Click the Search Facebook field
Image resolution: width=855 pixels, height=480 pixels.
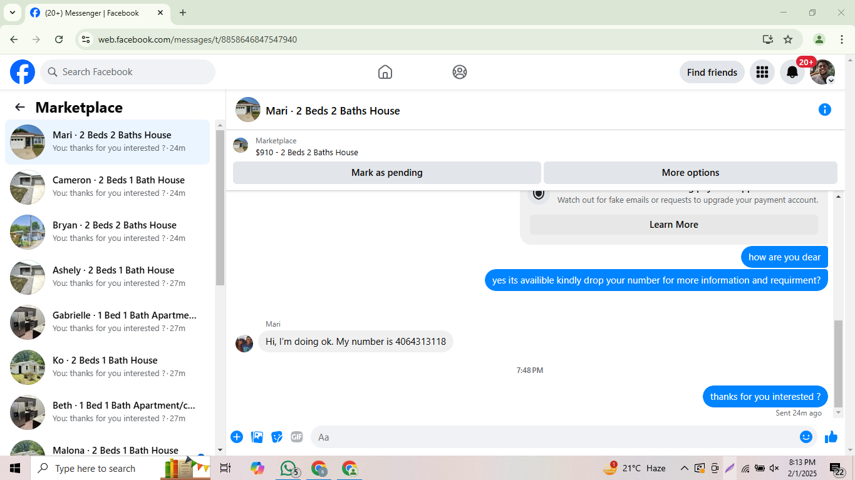click(128, 72)
